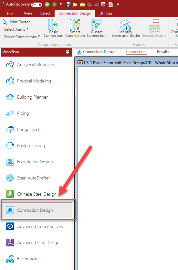This screenshot has width=178, height=270.
Task: Activate the Joint Cursor tool
Action: (x=16, y=22)
